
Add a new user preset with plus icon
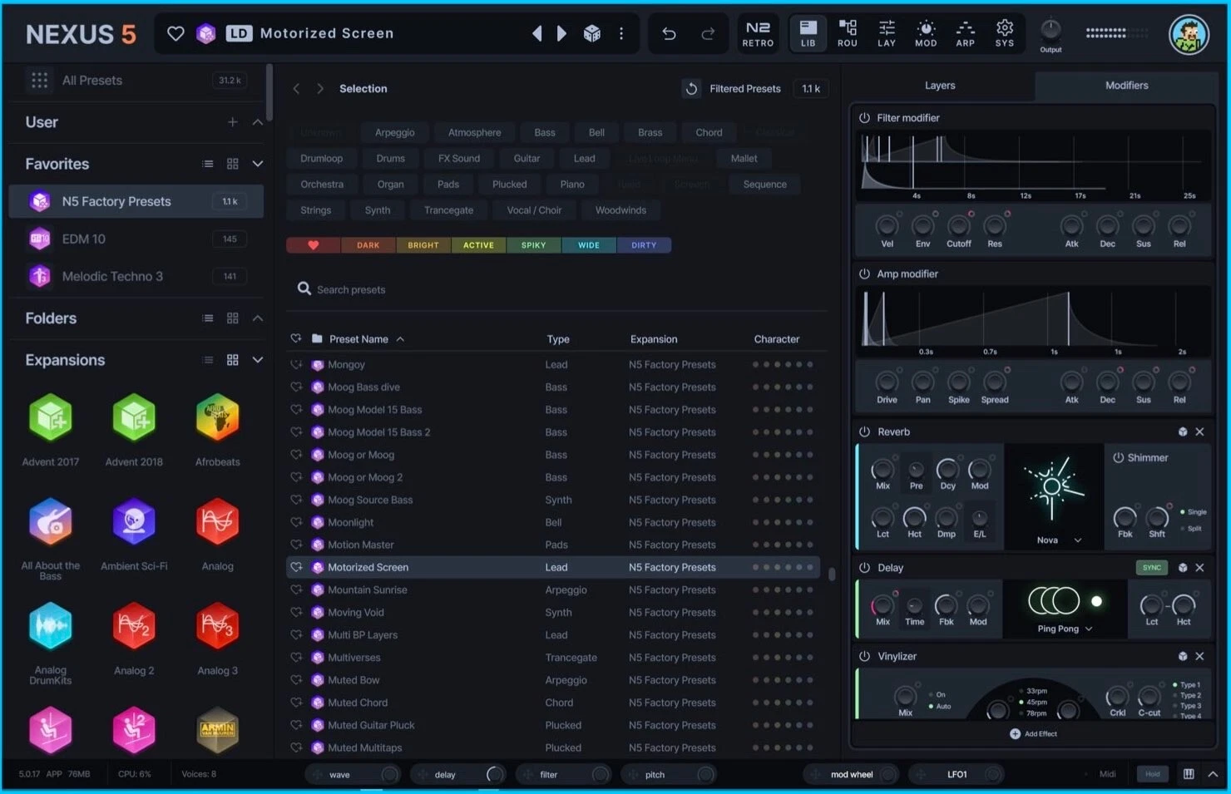[233, 122]
